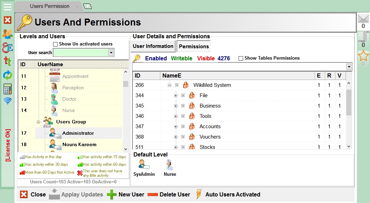Toggle the checkbox beside Business permission
Screen dimensions: 370x203
pyautogui.click(x=183, y=106)
